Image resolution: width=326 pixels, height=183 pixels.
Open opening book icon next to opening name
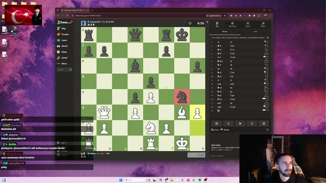tap(268, 38)
